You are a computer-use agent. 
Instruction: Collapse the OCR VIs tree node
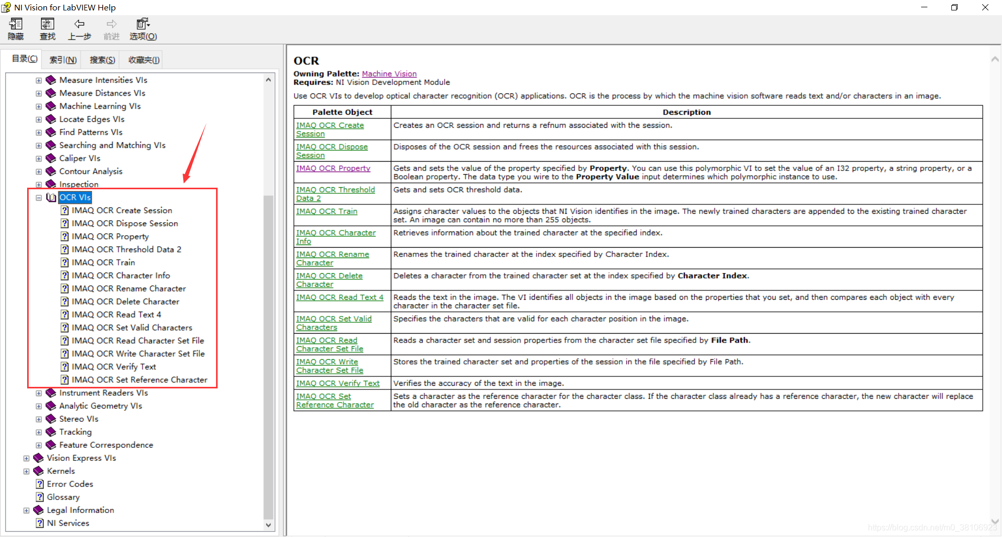39,198
